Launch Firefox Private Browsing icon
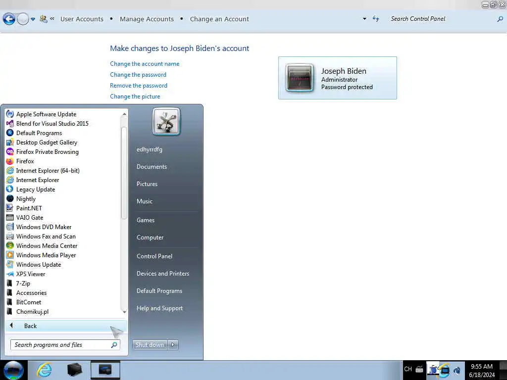The image size is (507, 380). pos(10,151)
